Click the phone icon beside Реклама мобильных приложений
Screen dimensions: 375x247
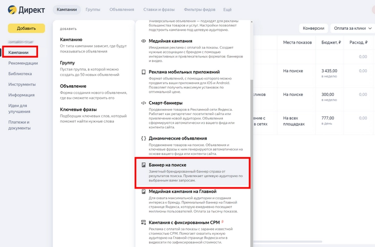[143, 72]
